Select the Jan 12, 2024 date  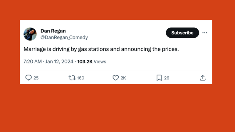click(x=60, y=61)
